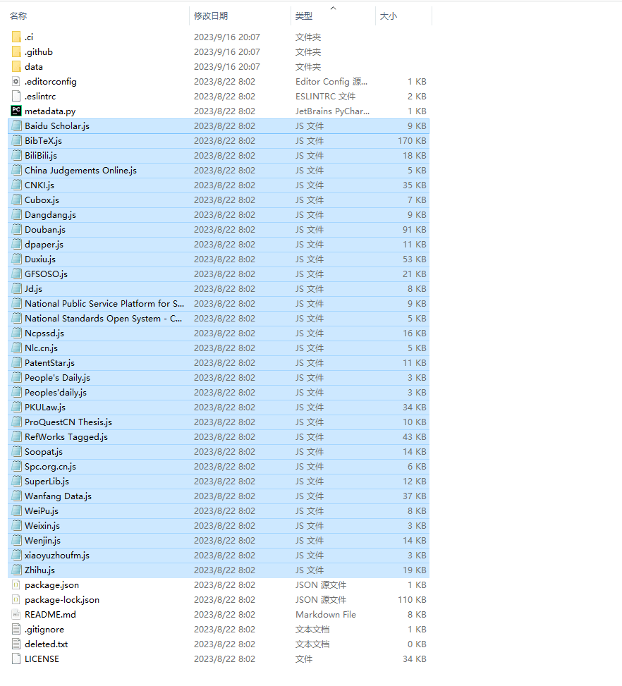Viewport: 622px width, 686px height.
Task: Sort by the 修改日期 column header
Action: coord(211,16)
